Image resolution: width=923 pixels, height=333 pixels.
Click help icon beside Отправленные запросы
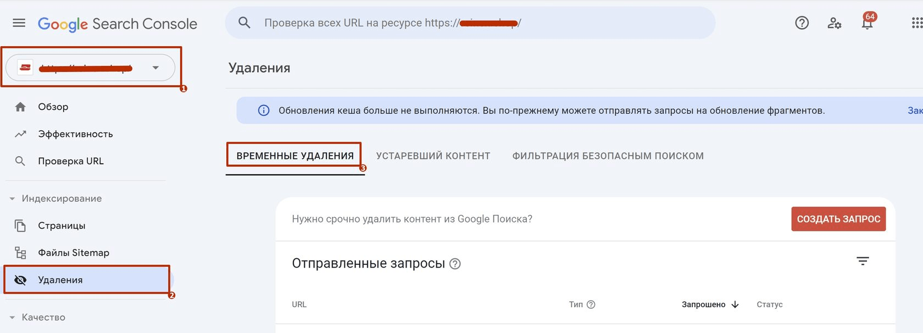455,264
